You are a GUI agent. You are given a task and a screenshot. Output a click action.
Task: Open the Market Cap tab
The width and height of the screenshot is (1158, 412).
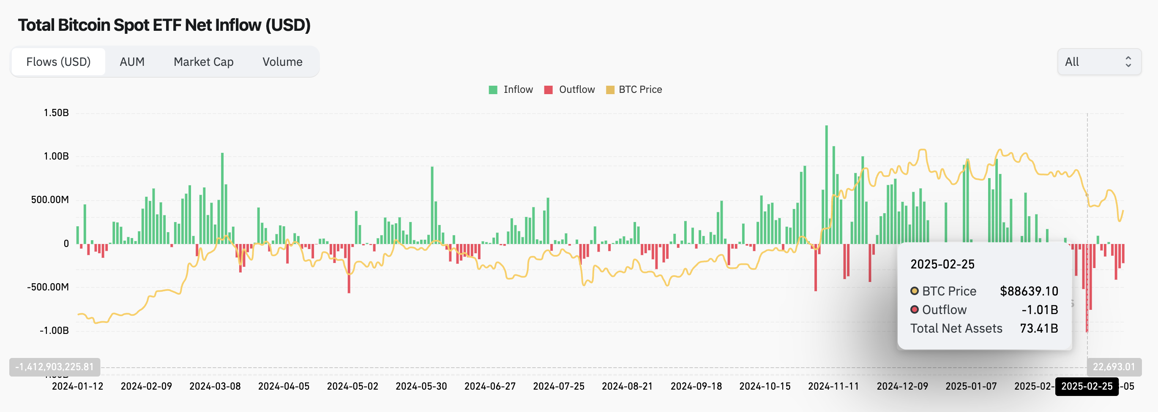(x=203, y=62)
